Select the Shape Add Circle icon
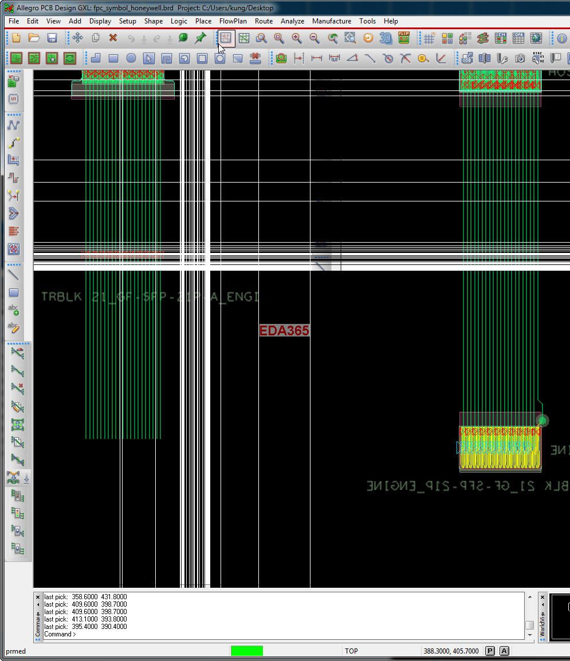Image resolution: width=570 pixels, height=661 pixels. [131, 58]
